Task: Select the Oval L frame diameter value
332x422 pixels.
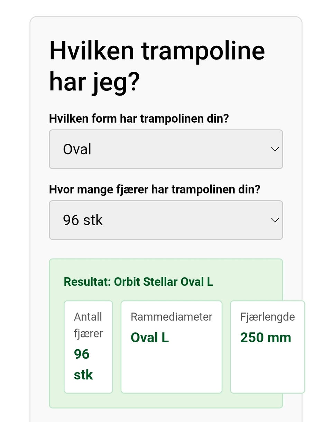Action: [150, 338]
